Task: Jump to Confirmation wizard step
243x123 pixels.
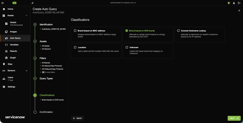Action: coord(46,112)
